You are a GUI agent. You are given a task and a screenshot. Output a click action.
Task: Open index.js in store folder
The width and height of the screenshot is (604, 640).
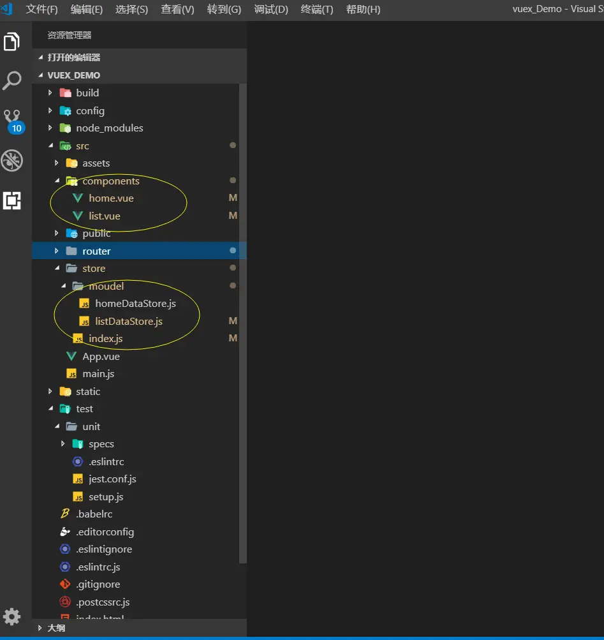[106, 339]
